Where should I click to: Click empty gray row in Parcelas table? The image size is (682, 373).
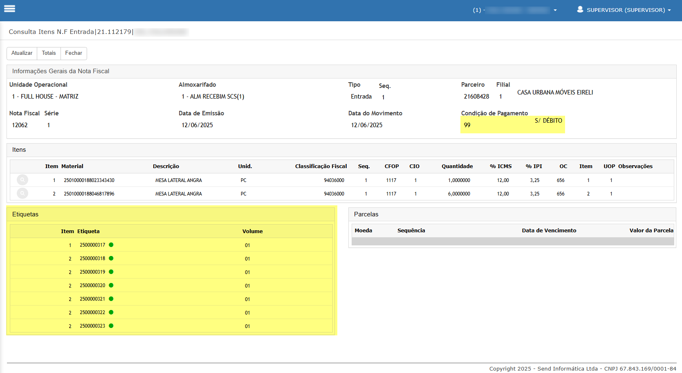point(513,241)
